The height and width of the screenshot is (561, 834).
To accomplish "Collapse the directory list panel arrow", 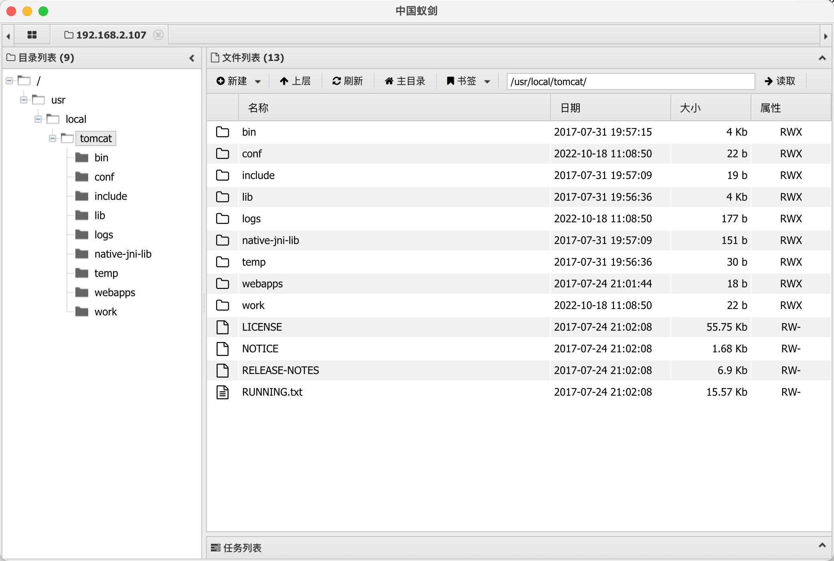I will 192,58.
